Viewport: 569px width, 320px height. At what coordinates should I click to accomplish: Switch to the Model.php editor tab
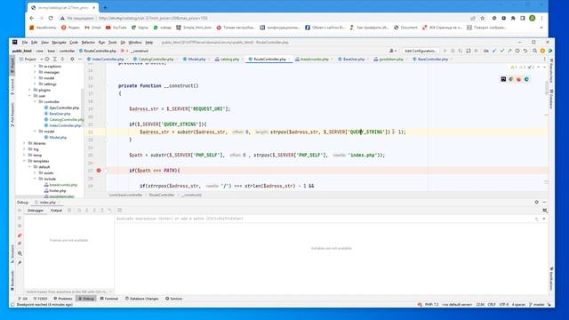196,60
